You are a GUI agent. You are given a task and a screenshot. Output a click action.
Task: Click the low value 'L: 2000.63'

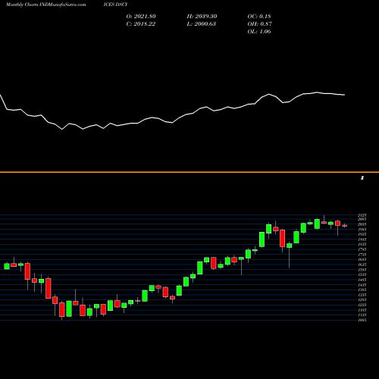202,24
